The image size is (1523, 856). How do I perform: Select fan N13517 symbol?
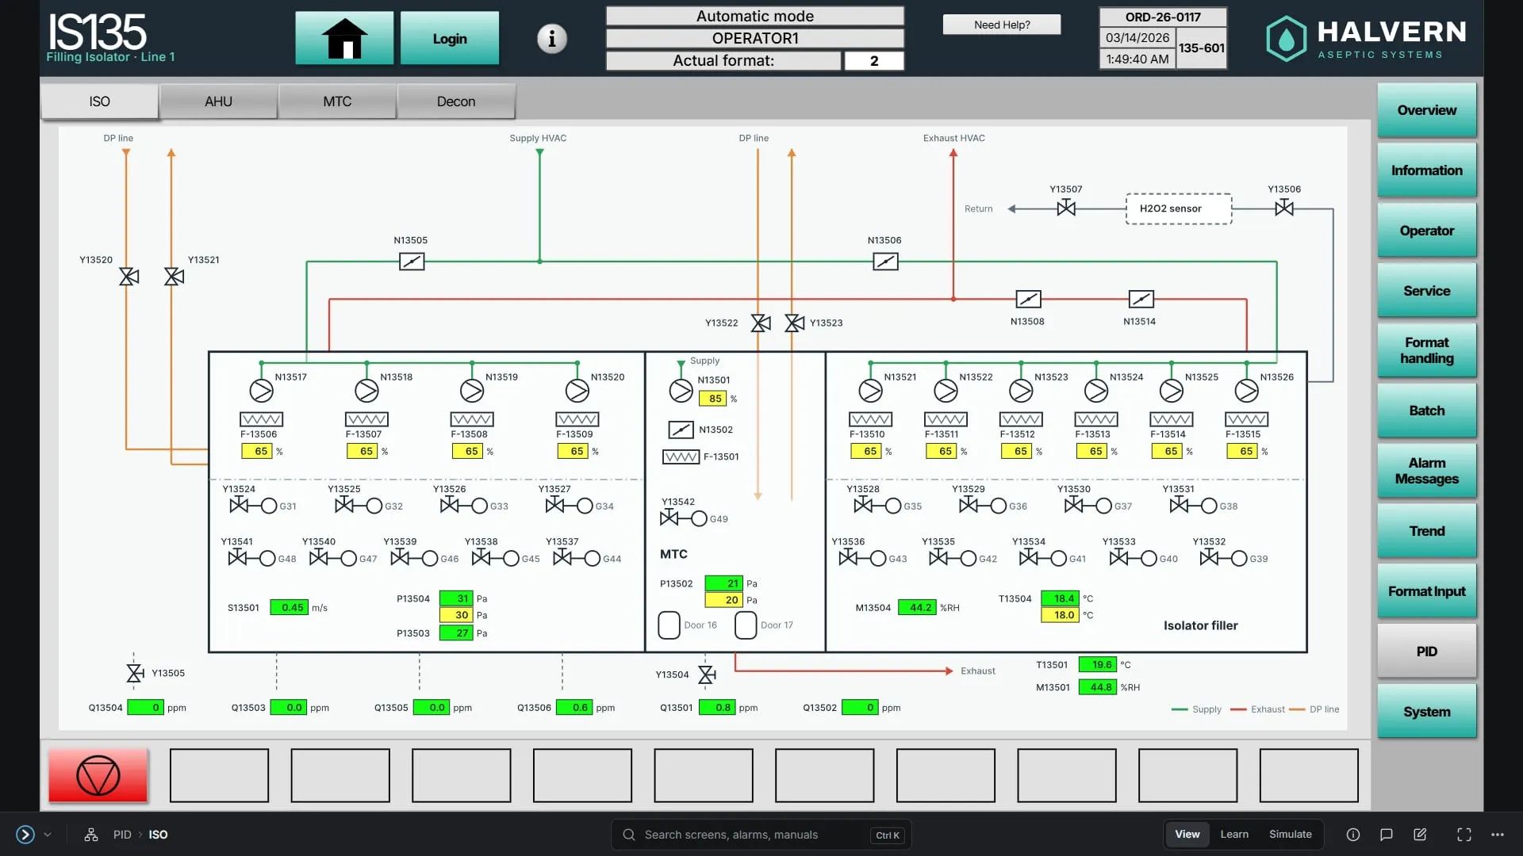pos(262,391)
